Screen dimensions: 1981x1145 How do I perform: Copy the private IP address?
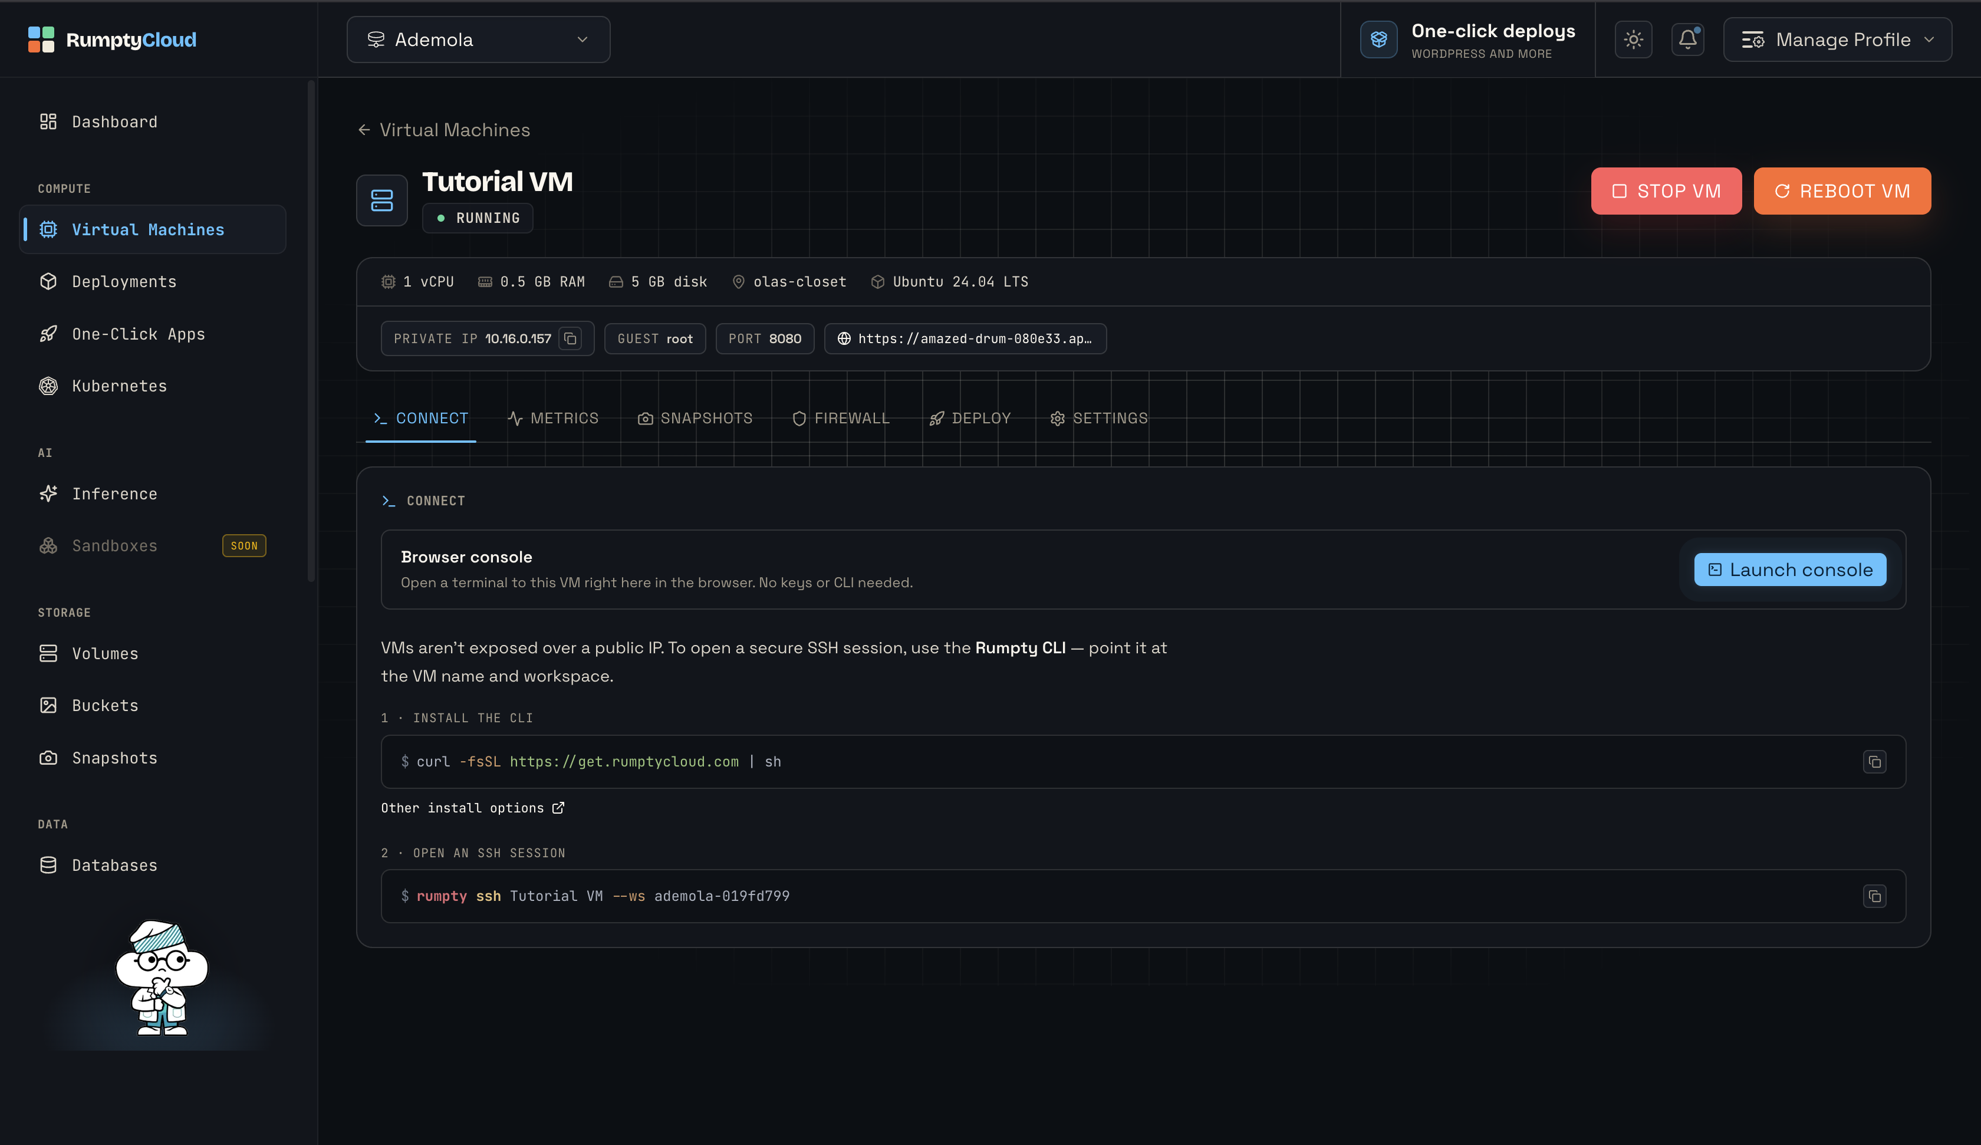(x=571, y=338)
